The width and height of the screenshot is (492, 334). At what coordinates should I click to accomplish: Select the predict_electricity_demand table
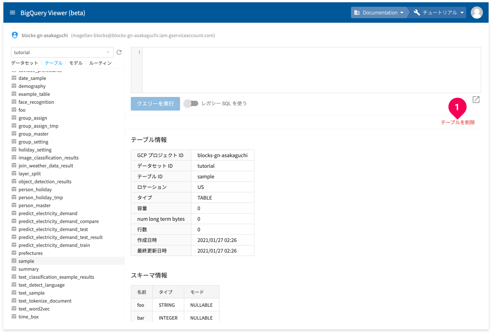[48, 213]
